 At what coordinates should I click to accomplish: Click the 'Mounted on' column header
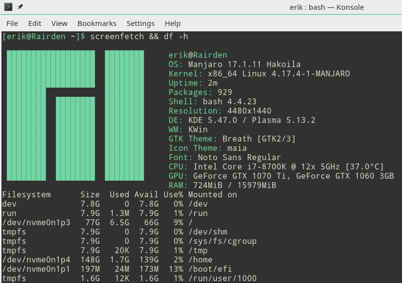[213, 195]
